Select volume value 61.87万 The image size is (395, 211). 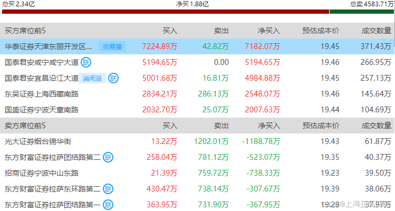378,141
